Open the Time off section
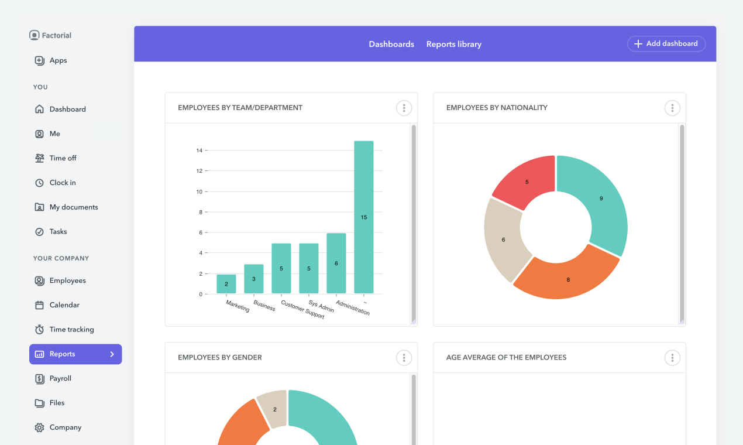The height and width of the screenshot is (445, 743). [63, 158]
